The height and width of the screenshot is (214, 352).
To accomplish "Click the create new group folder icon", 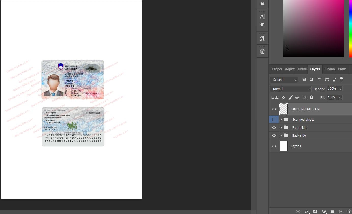I will click(332, 211).
